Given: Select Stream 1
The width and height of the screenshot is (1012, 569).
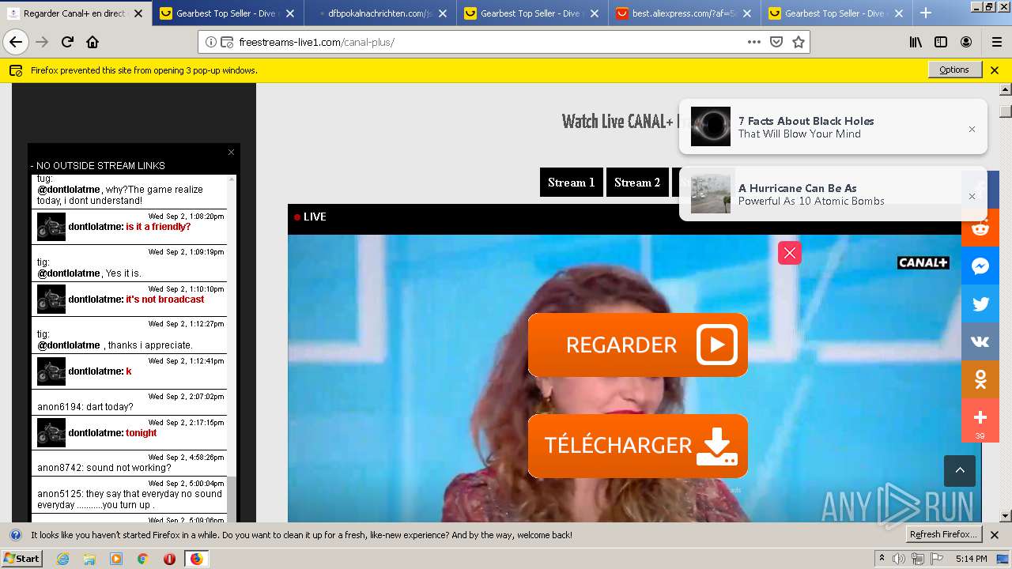Looking at the screenshot, I should point(572,183).
